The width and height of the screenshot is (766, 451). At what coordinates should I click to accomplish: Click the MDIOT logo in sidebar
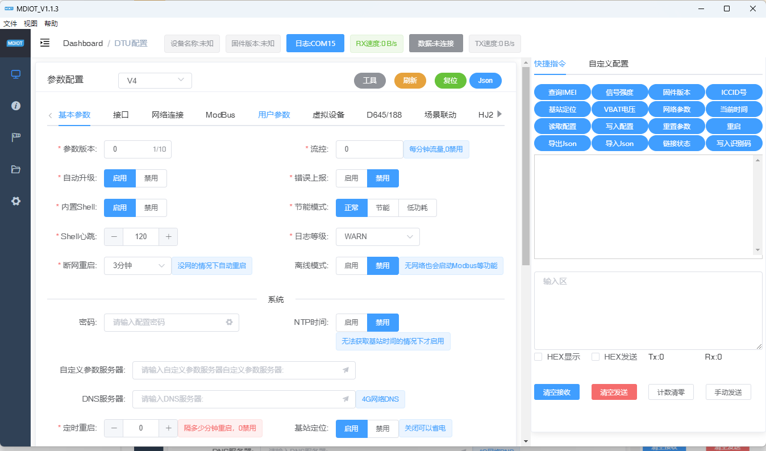(x=15, y=43)
